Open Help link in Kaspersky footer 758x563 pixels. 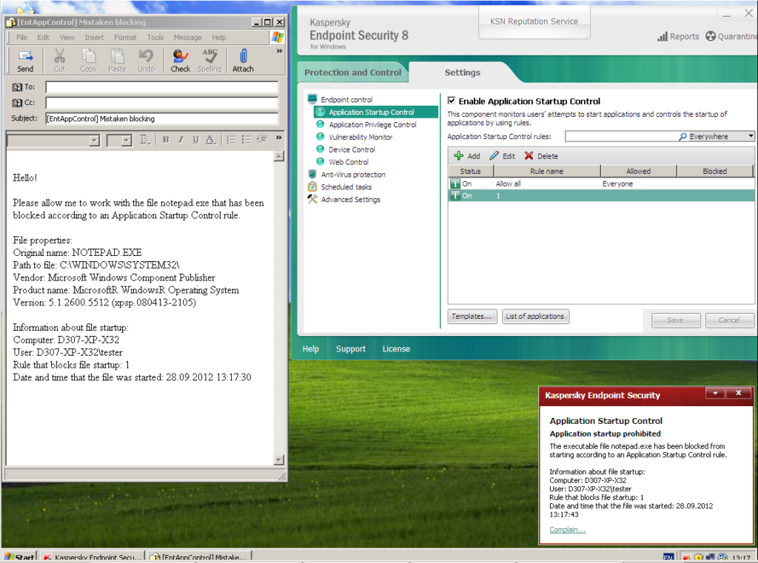310,349
